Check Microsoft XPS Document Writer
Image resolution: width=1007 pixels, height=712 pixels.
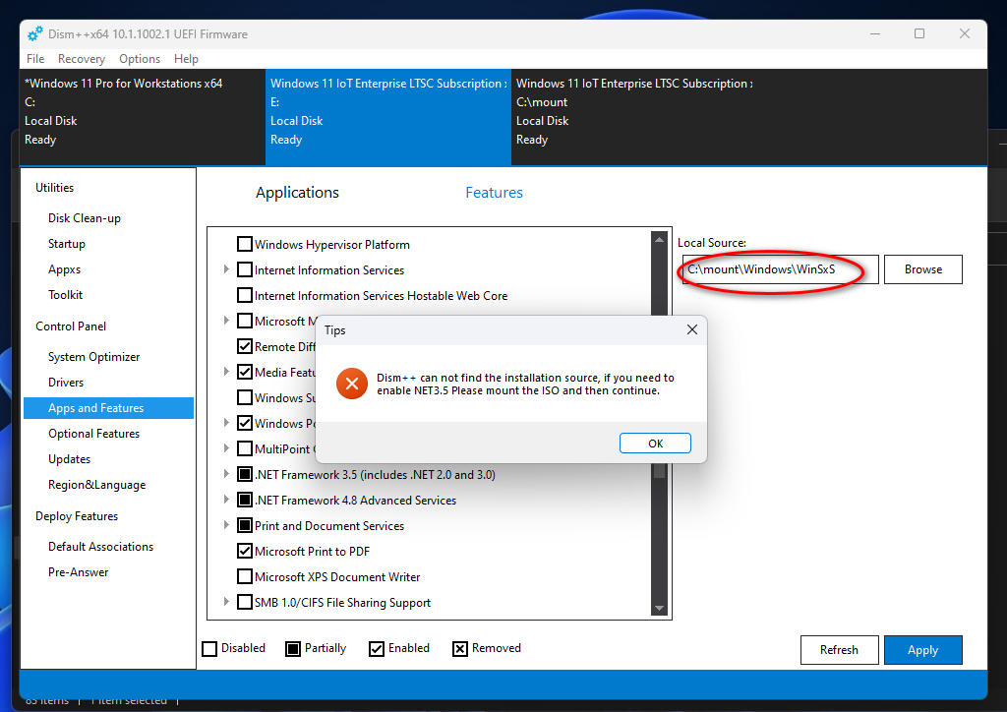click(x=244, y=576)
